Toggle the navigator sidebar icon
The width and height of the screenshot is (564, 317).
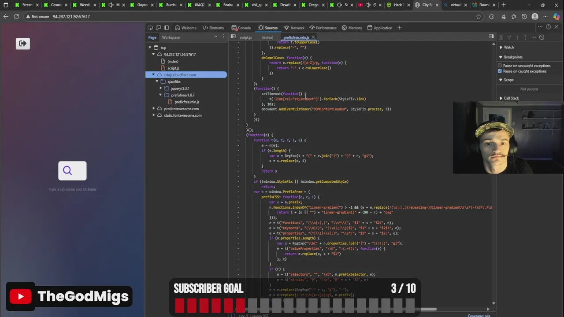point(233,37)
